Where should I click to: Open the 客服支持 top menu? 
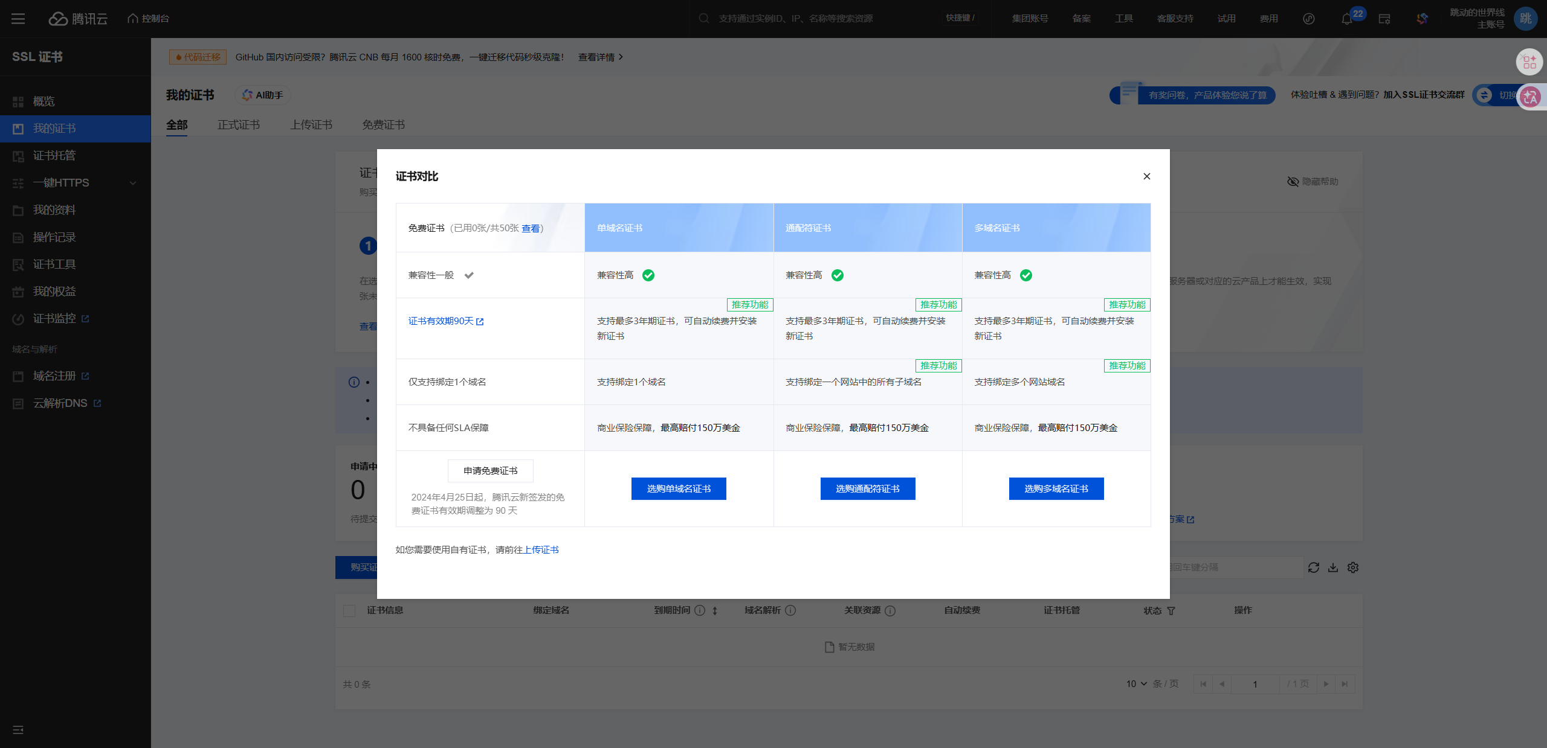coord(1175,19)
